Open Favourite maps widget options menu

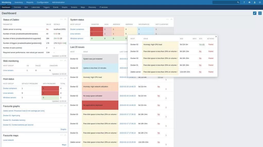pyautogui.click(x=61, y=135)
